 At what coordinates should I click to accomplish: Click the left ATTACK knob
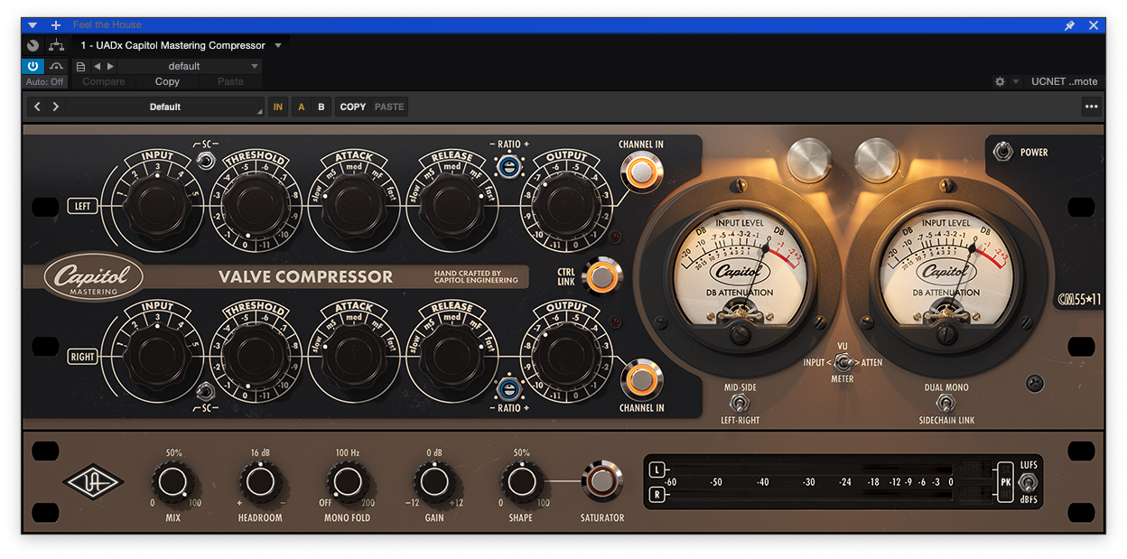(x=353, y=207)
